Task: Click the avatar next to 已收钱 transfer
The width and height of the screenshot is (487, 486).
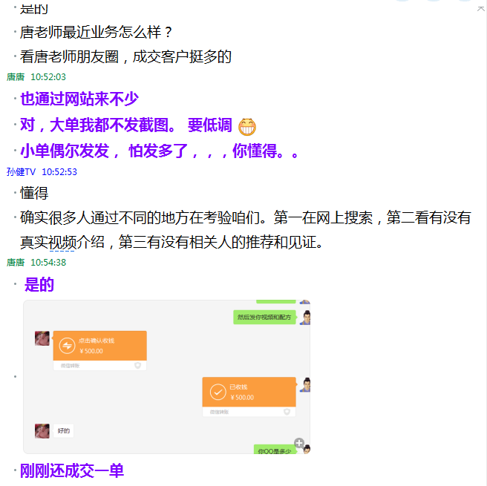Action: pyautogui.click(x=305, y=385)
